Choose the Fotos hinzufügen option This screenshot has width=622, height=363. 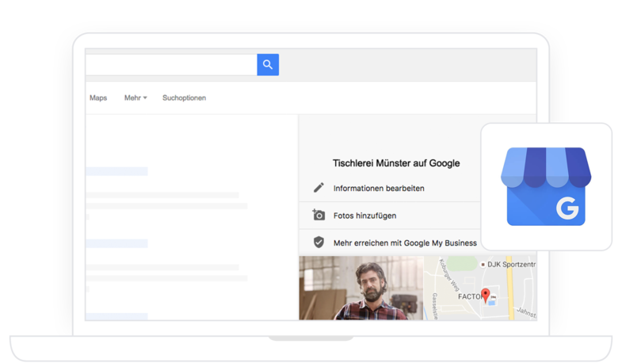pyautogui.click(x=364, y=216)
